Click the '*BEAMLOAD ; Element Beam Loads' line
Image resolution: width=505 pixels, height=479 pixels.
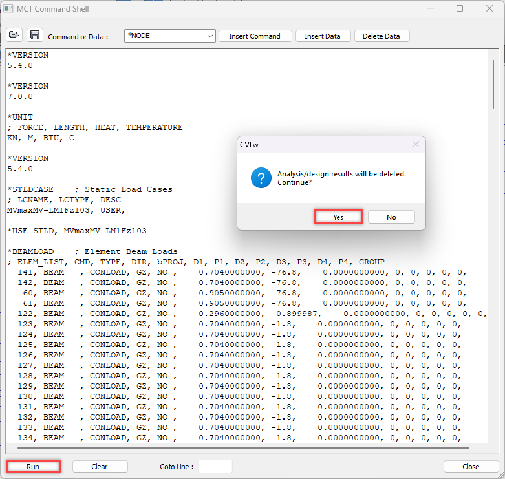tap(92, 251)
